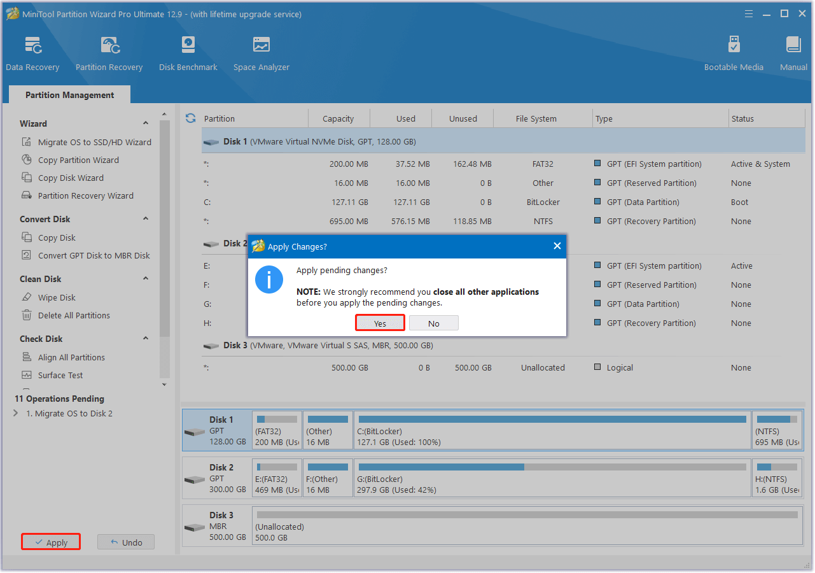The image size is (815, 573).
Task: Click the "Unallocated" file system cell
Action: 543,367
